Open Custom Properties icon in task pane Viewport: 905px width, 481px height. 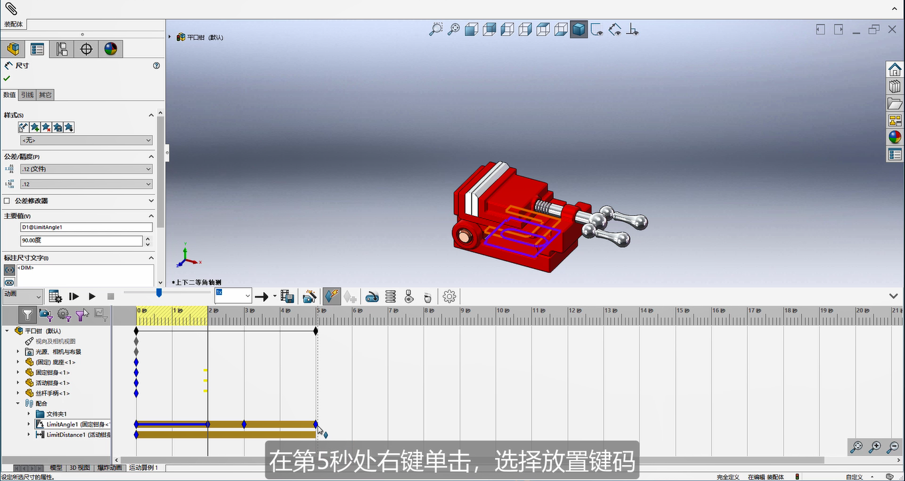click(895, 154)
